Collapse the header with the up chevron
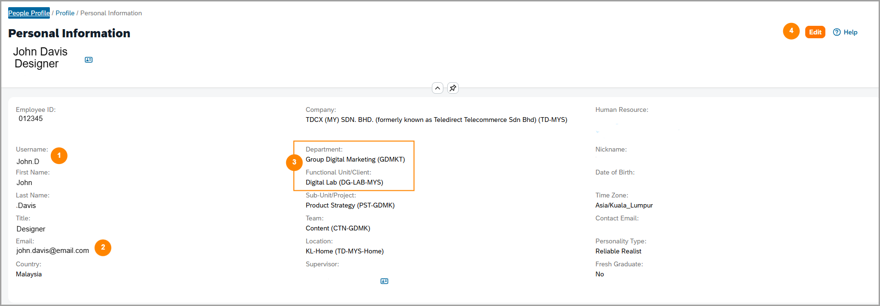The height and width of the screenshot is (306, 880). point(438,88)
